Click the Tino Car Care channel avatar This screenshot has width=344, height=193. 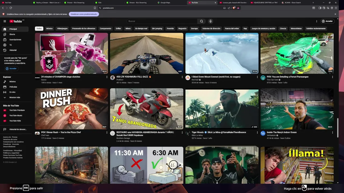[263, 78]
